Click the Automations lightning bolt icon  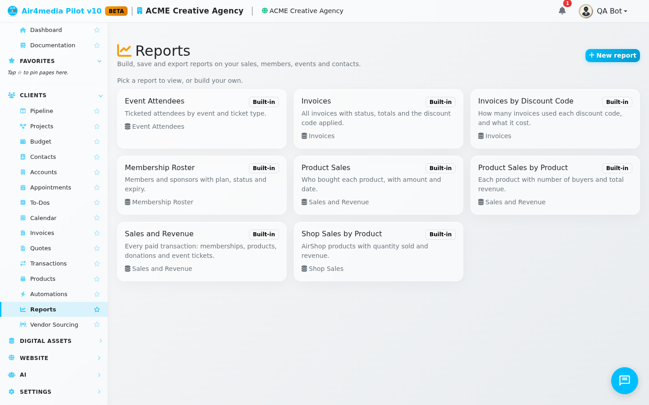(23, 294)
